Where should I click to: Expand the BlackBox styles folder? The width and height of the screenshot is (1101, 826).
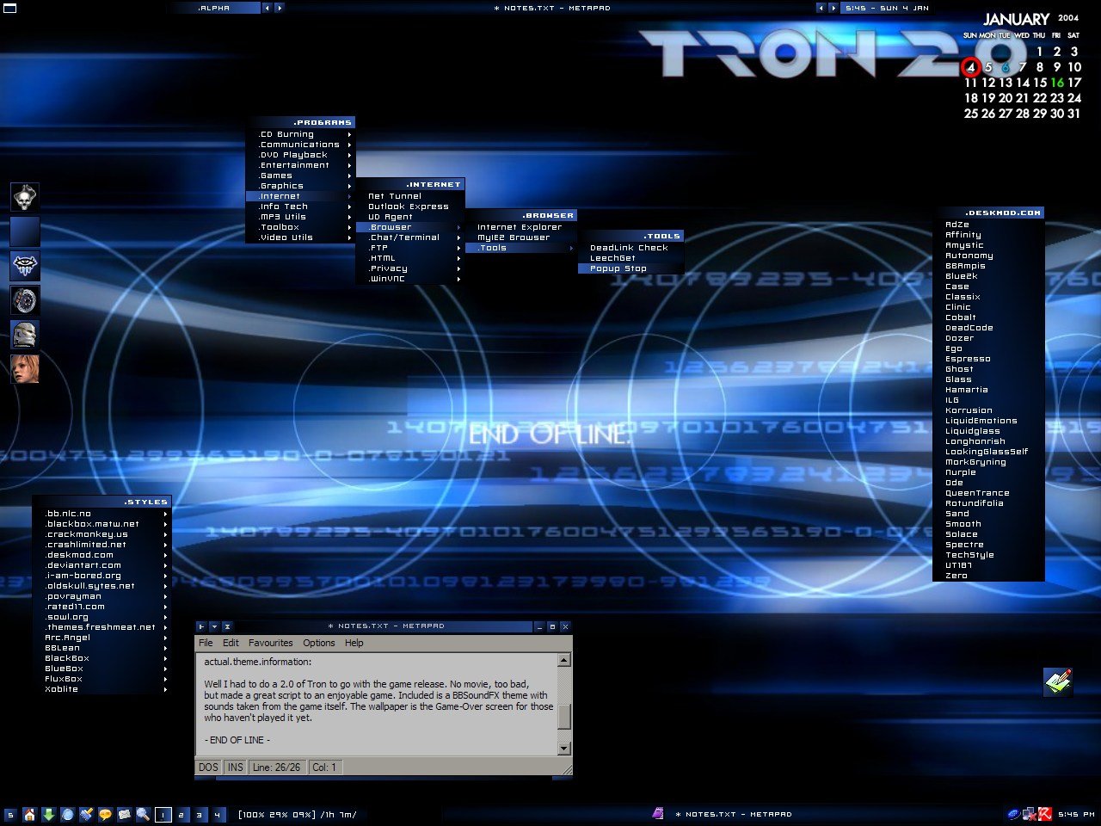(102, 658)
